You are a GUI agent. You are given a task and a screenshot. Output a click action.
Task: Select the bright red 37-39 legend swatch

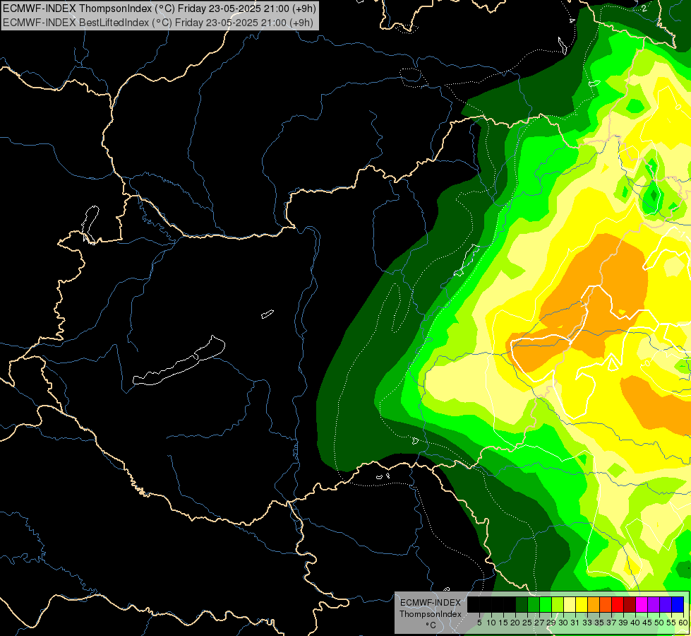coord(618,604)
